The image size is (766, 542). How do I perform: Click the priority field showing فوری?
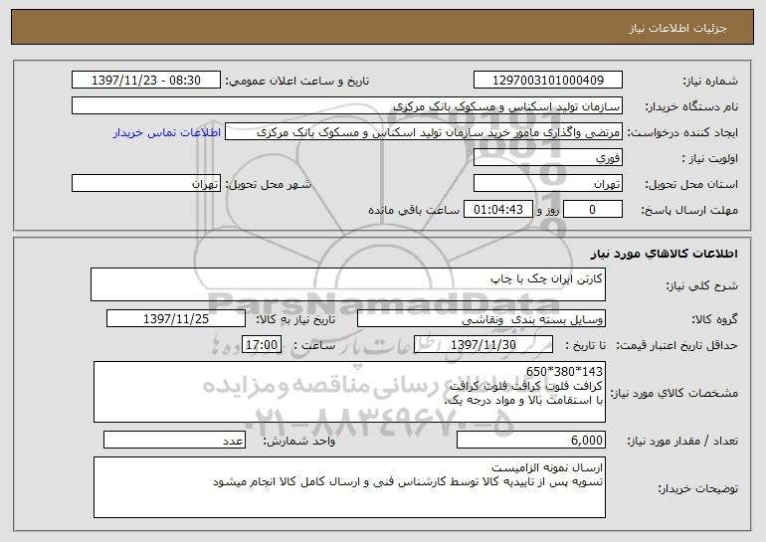tap(547, 157)
